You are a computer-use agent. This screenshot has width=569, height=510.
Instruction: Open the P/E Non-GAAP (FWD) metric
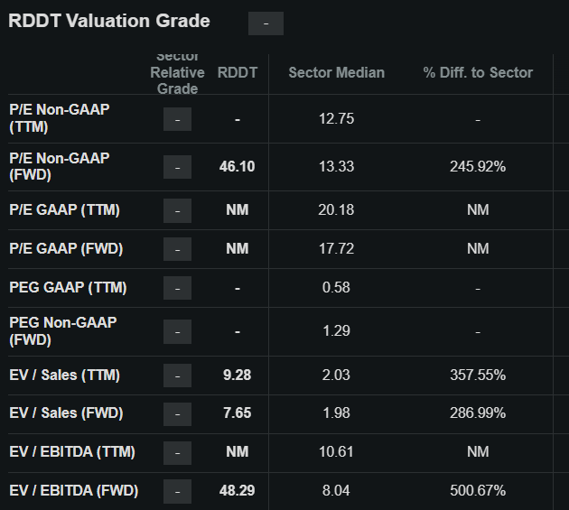click(x=59, y=167)
